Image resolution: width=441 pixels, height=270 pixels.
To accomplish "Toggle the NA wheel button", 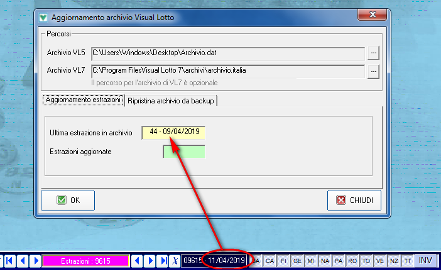I will pyautogui.click(x=325, y=261).
